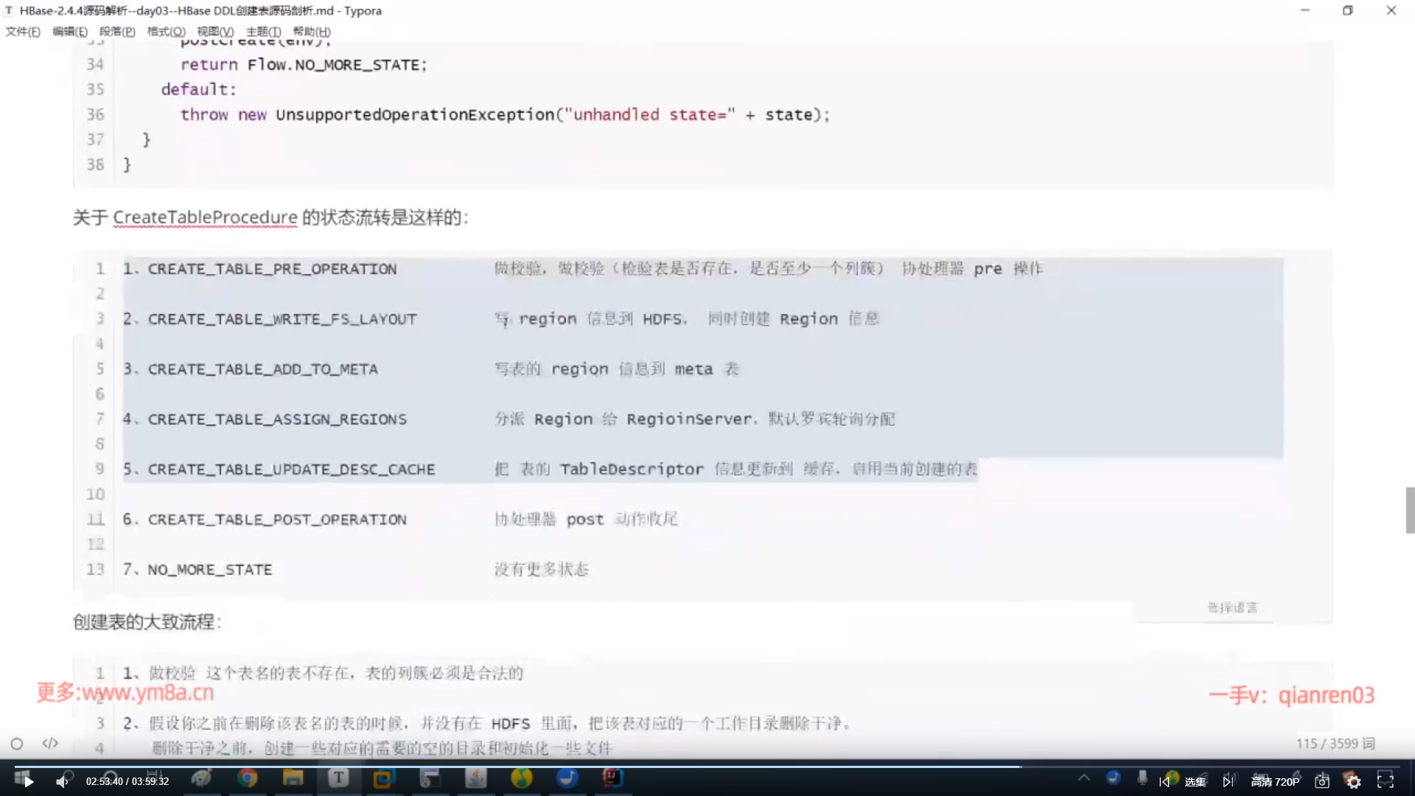Image resolution: width=1415 pixels, height=796 pixels.
Task: Mute the player volume speaker icon
Action: pos(63,781)
